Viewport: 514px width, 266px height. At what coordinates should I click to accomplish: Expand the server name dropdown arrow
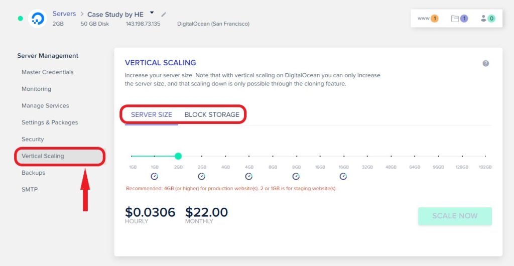coord(152,13)
